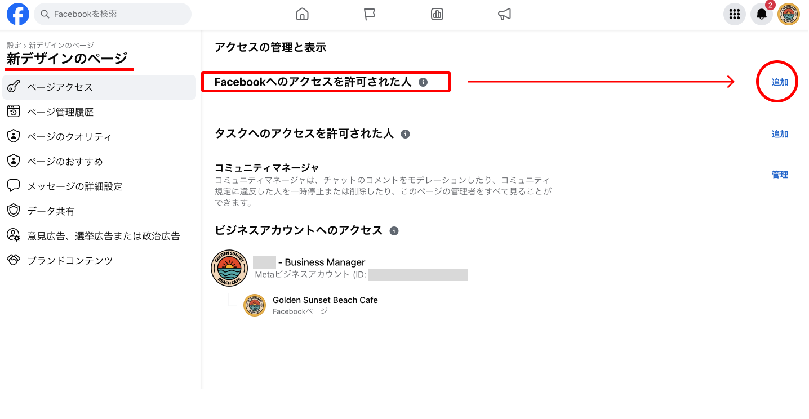The height and width of the screenshot is (419, 809).
Task: Click the key icon beside ページアクセス
Action: click(x=14, y=87)
